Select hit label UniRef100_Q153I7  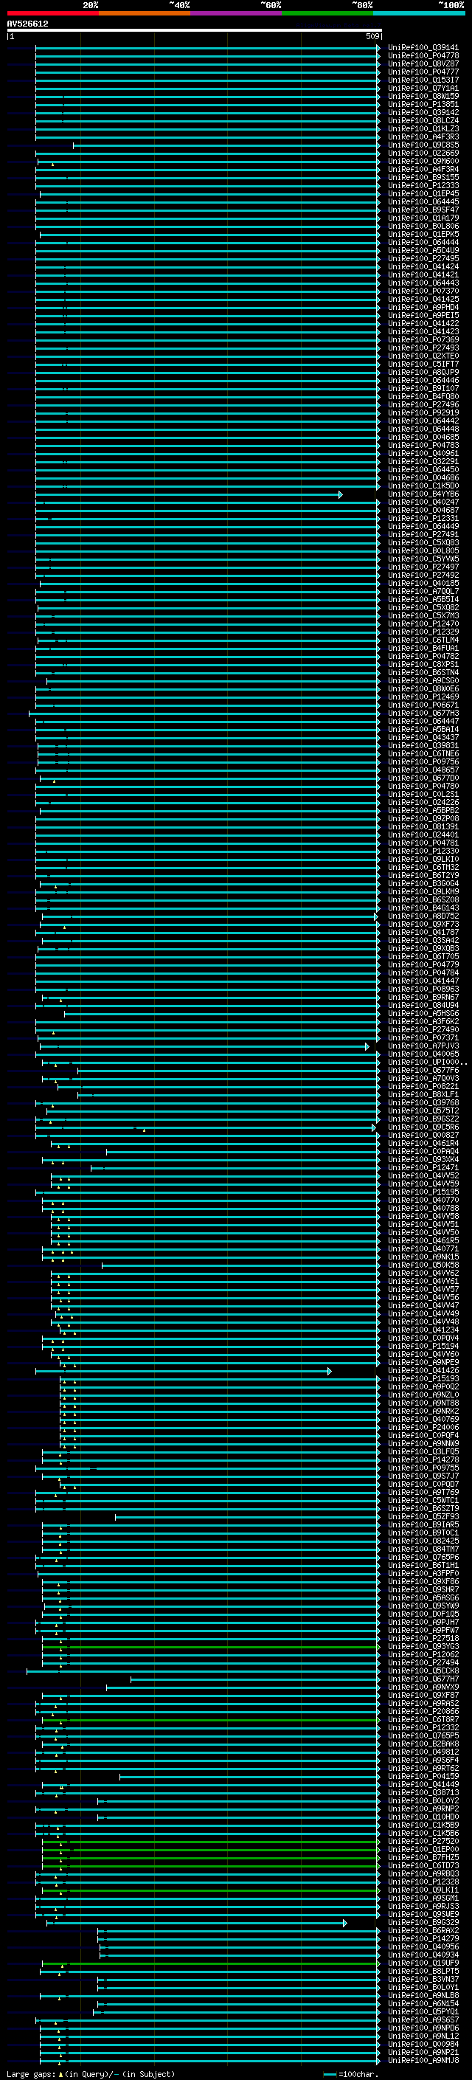pyautogui.click(x=423, y=80)
